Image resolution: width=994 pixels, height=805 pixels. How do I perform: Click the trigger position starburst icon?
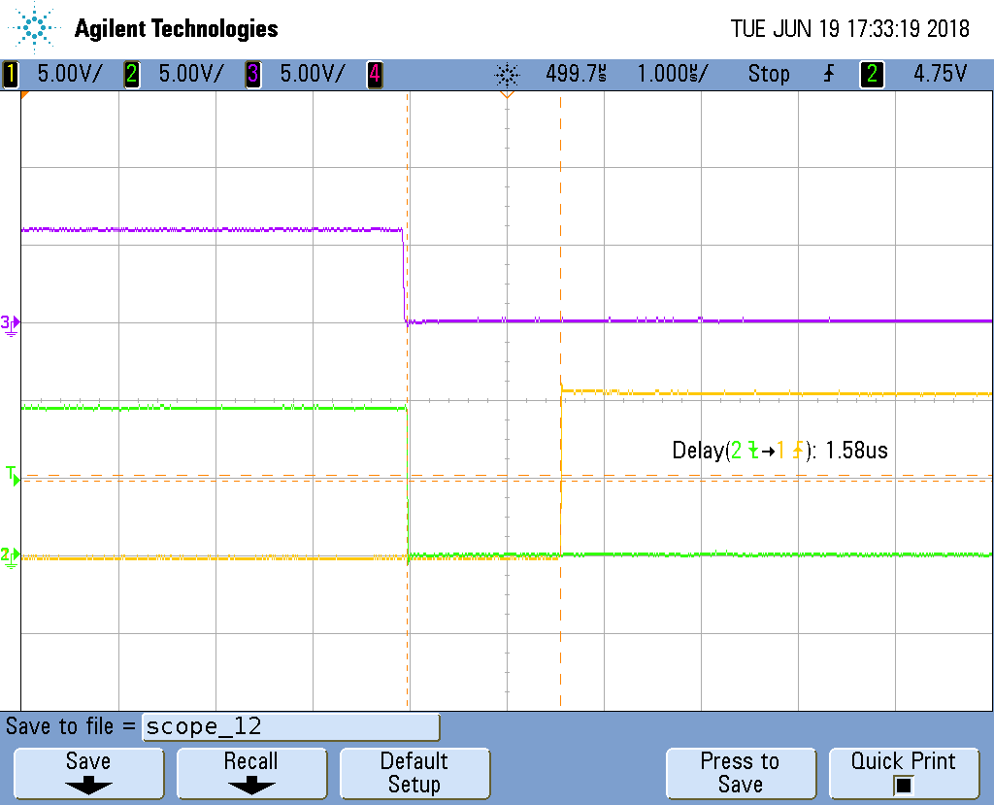(x=507, y=75)
